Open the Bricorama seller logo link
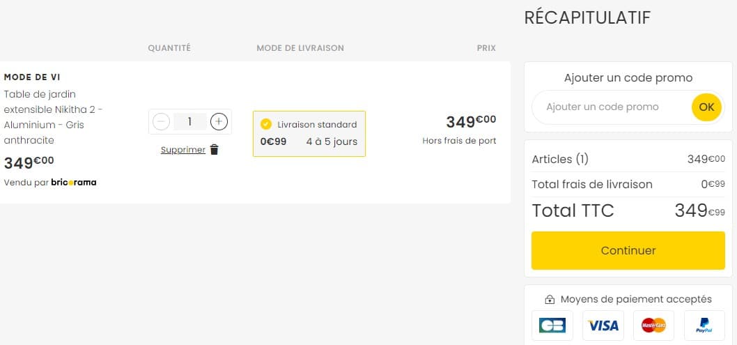The width and height of the screenshot is (737, 345). click(x=74, y=183)
